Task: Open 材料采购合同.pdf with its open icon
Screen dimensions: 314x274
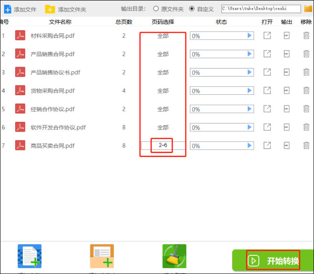Action: [x=267, y=36]
